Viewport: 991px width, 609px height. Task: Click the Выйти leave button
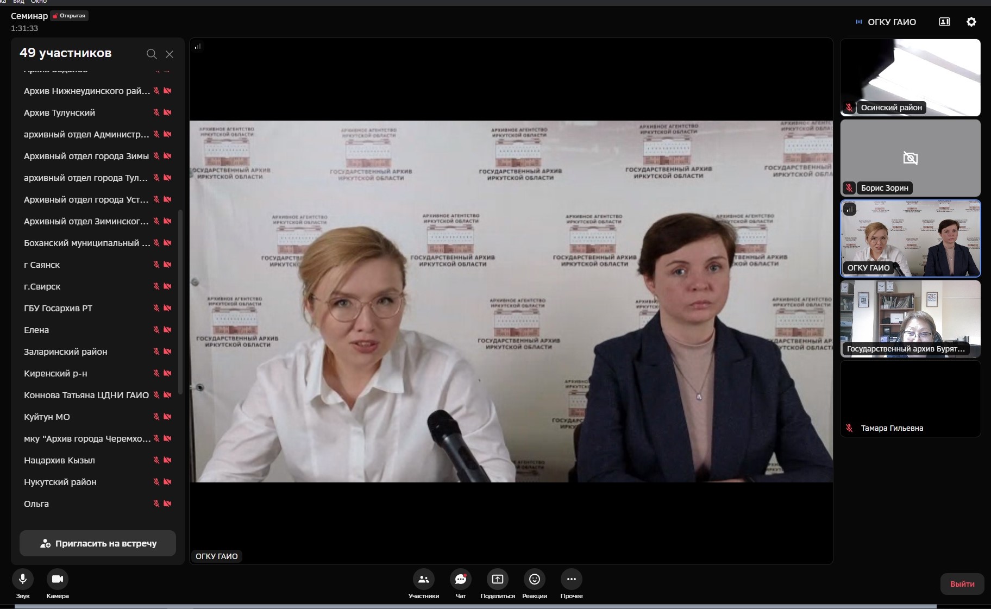point(962,584)
